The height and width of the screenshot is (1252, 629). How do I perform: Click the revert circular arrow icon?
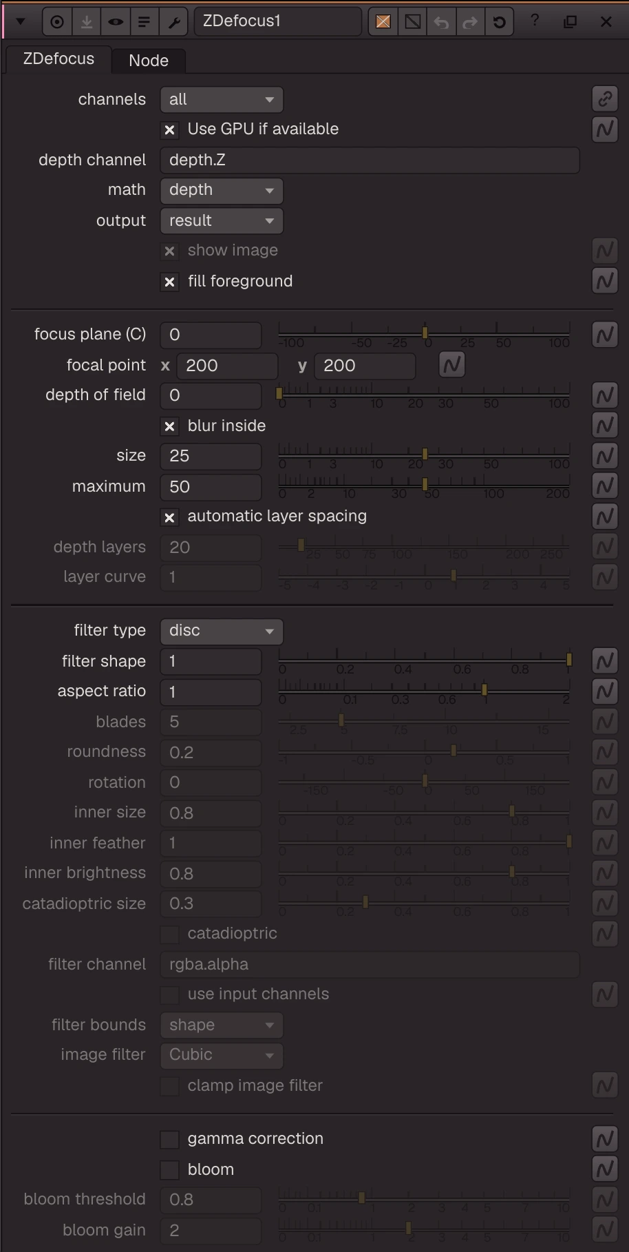click(x=499, y=22)
